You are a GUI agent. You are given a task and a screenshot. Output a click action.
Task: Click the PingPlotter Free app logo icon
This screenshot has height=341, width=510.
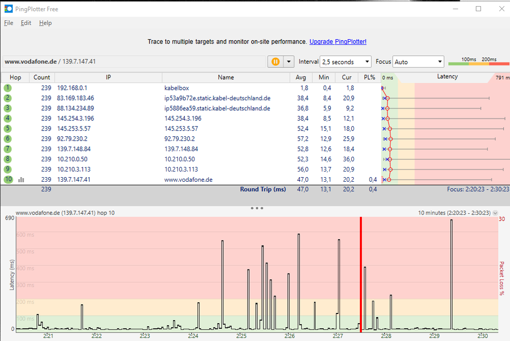8,9
